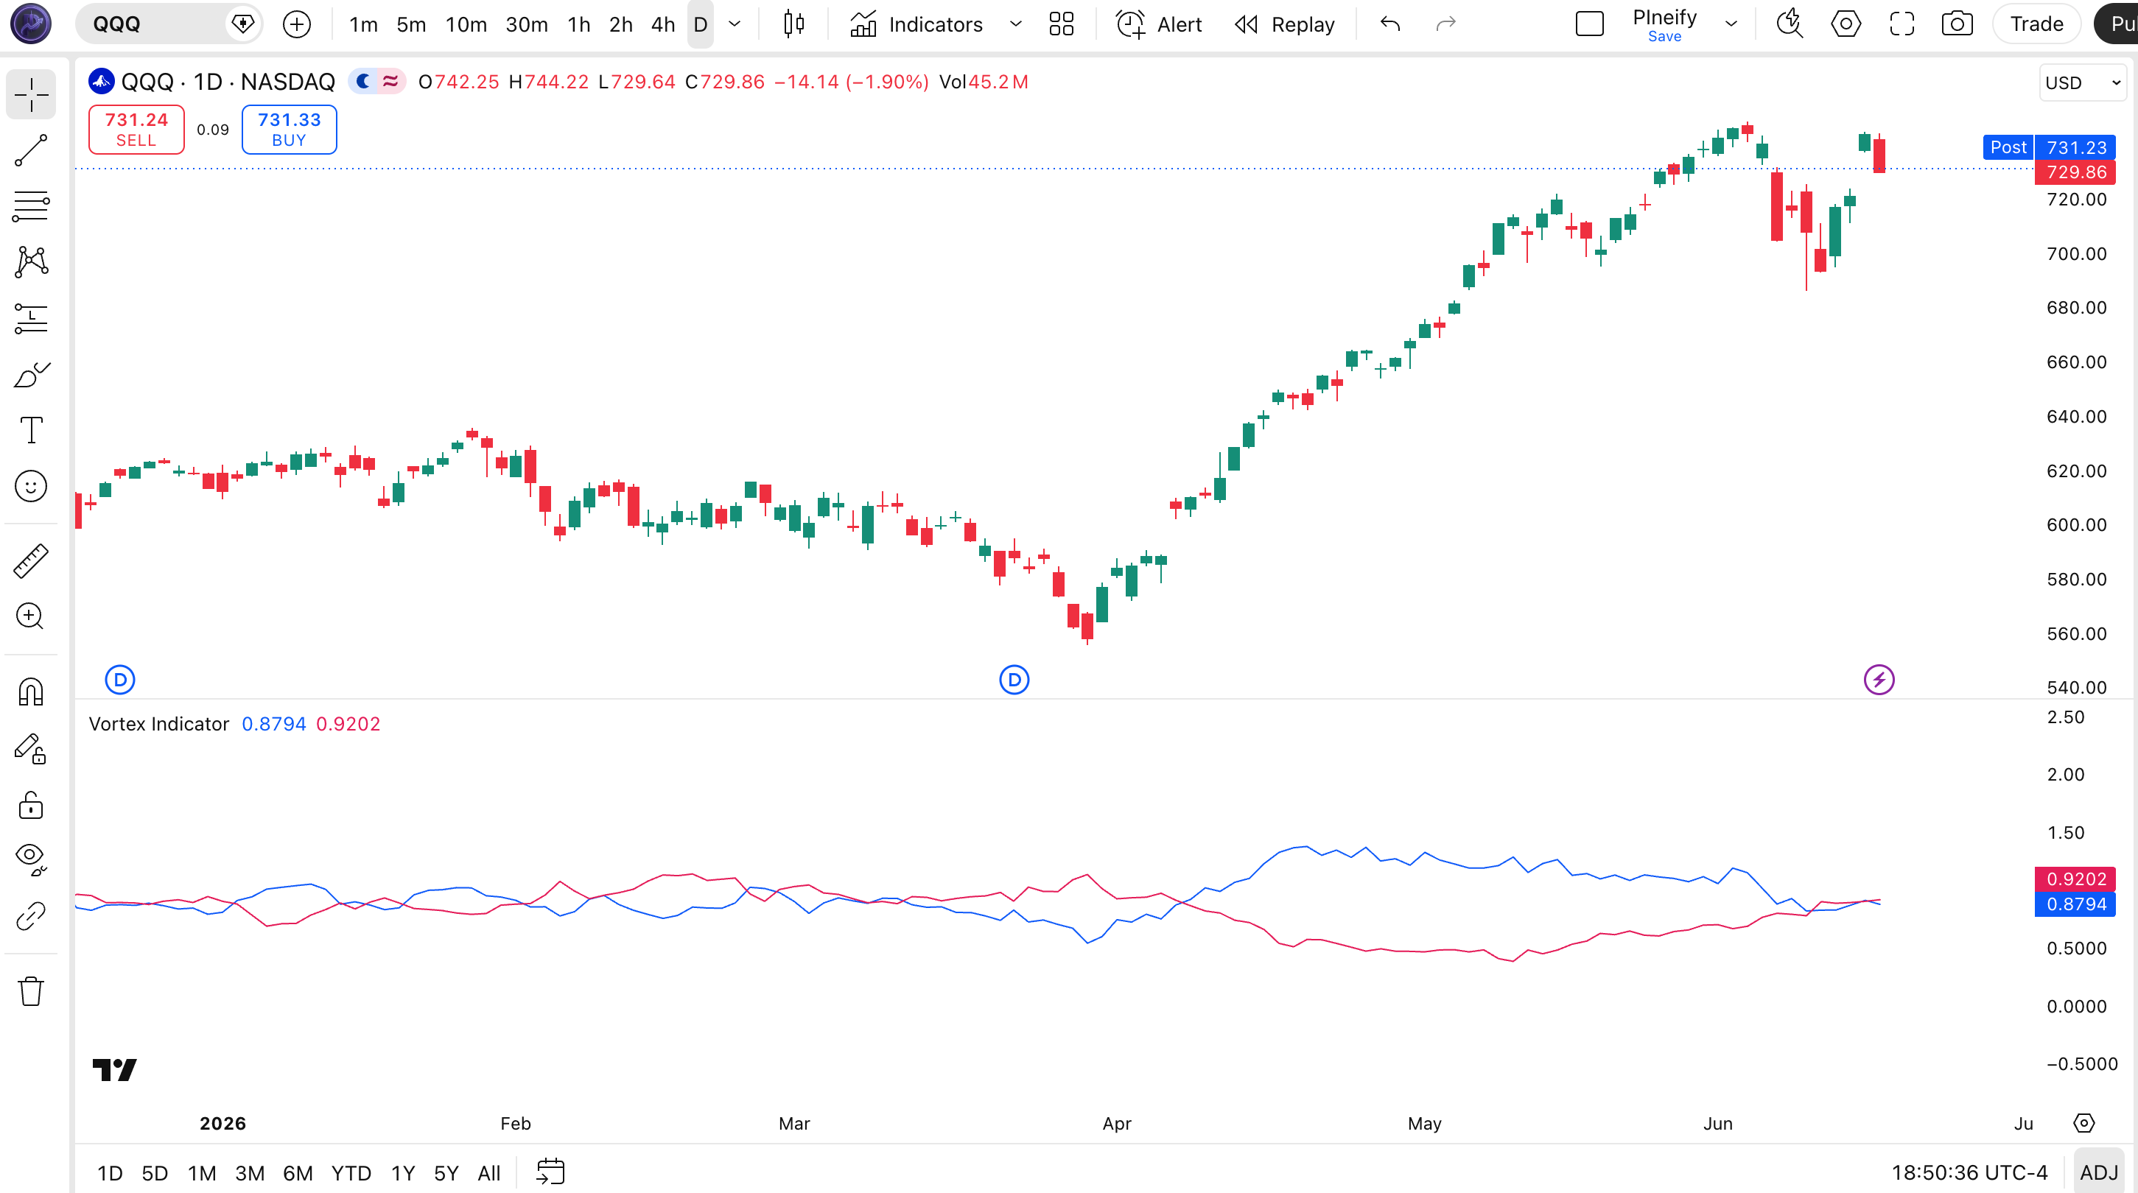This screenshot has height=1193, width=2138.
Task: Activate the zoom in tool
Action: click(x=31, y=616)
